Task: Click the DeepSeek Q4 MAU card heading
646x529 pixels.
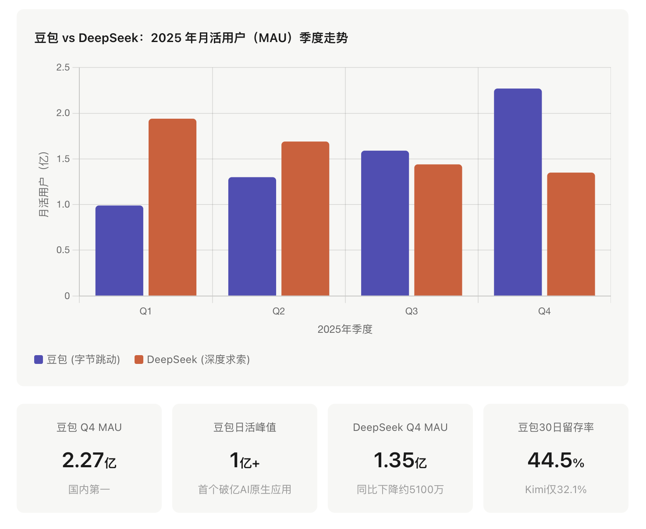Action: click(400, 427)
